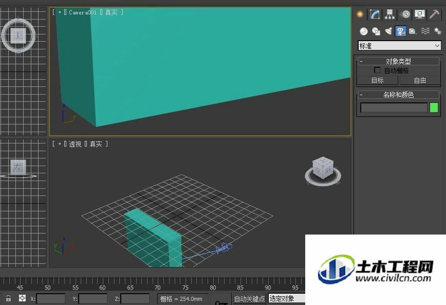Enable the 自动栅格 checkbox
The height and width of the screenshot is (305, 446).
coord(377,70)
